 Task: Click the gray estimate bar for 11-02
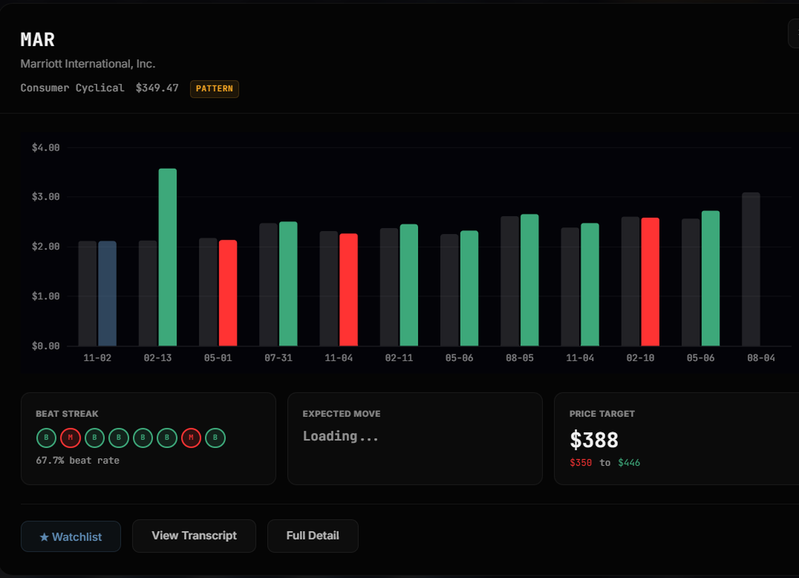(87, 294)
